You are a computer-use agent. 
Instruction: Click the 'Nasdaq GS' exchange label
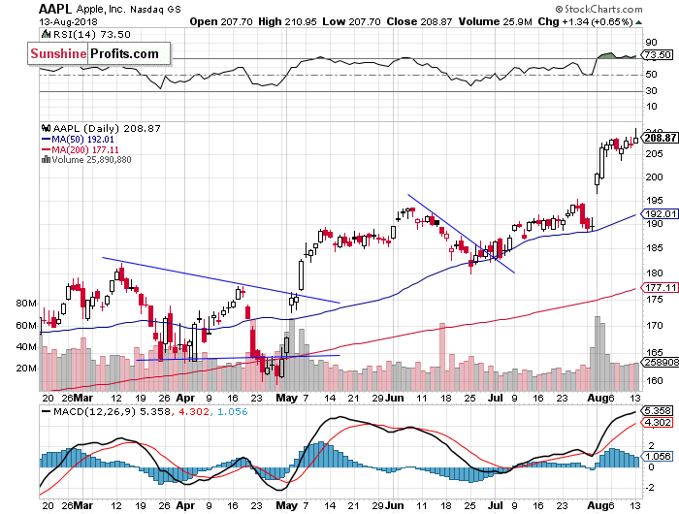coord(155,9)
